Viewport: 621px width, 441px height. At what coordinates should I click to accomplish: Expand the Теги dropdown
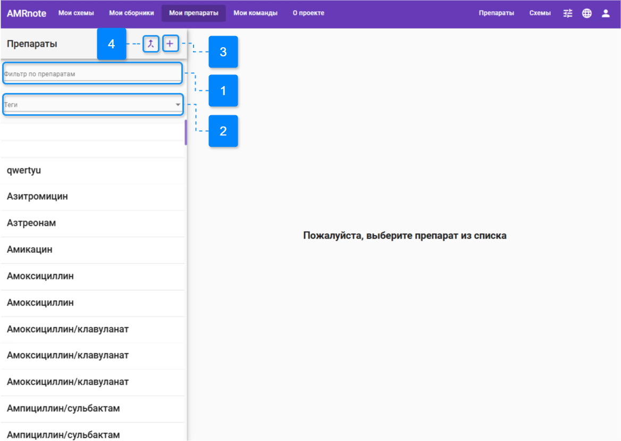(93, 105)
